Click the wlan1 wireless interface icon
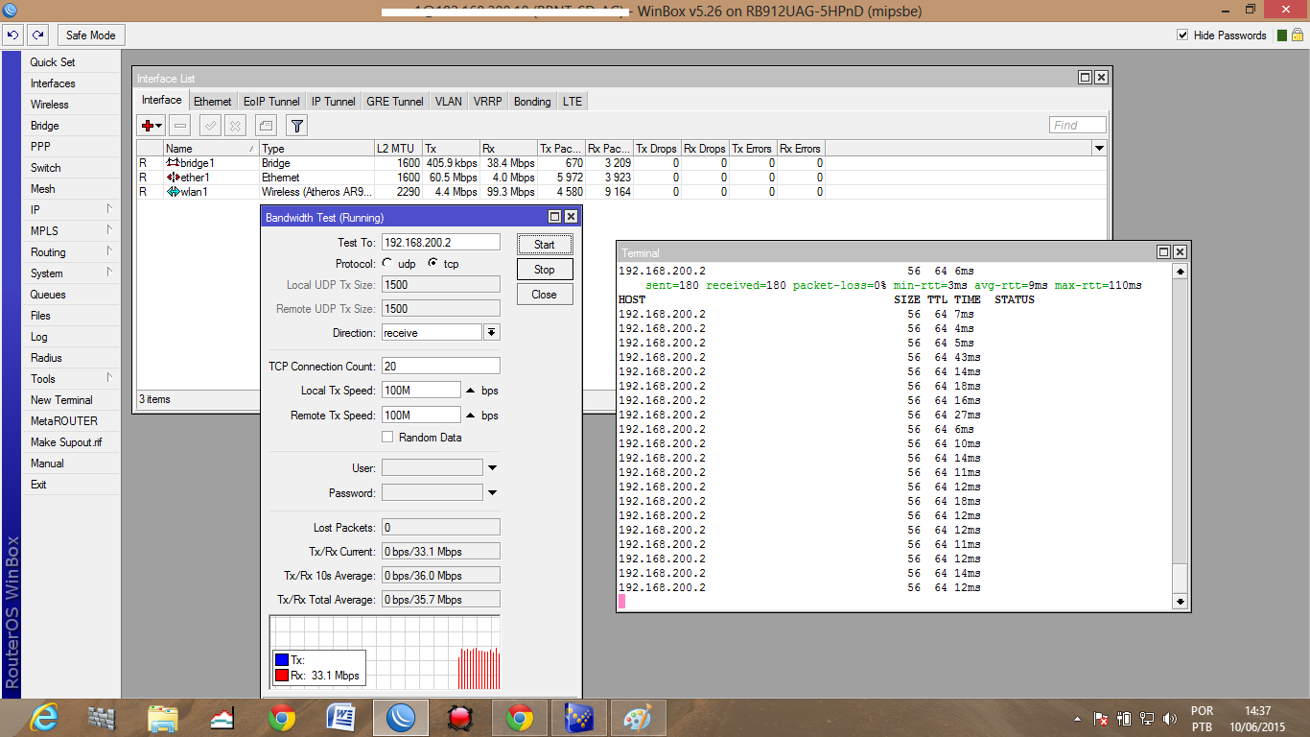The height and width of the screenshot is (737, 1310). click(174, 192)
